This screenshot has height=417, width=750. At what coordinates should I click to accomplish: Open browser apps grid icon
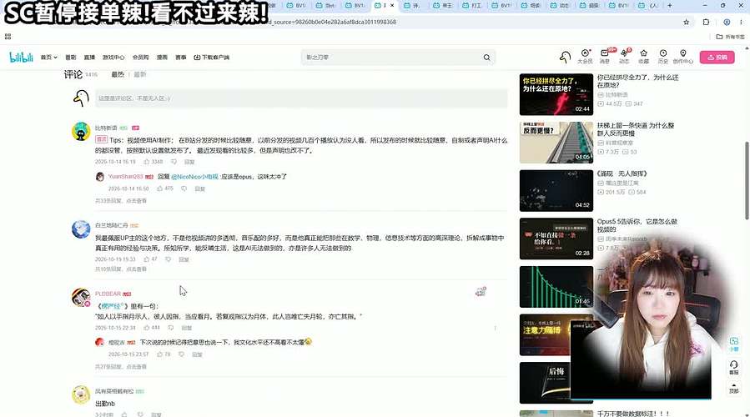click(8, 37)
